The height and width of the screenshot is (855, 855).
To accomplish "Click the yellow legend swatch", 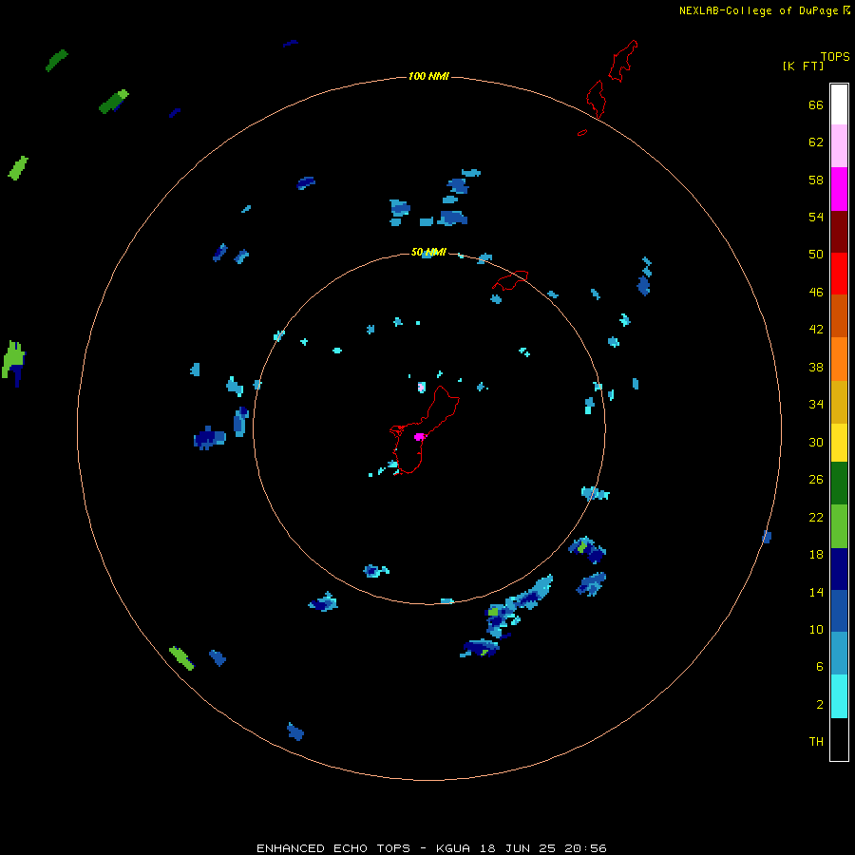I will click(839, 442).
